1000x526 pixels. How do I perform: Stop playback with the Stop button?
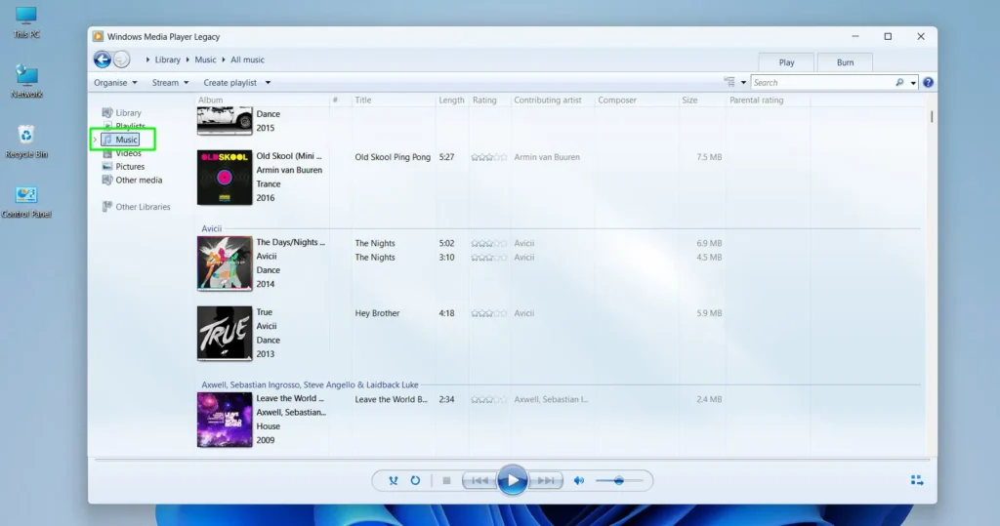point(446,481)
